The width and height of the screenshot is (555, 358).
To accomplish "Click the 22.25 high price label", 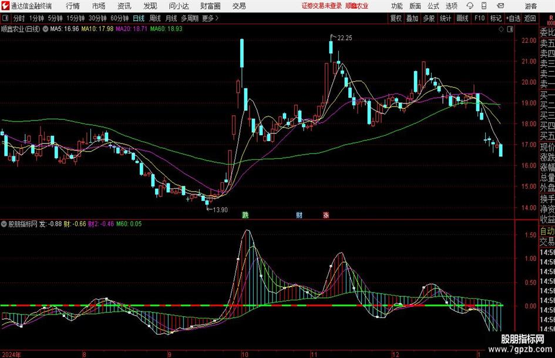I will click(345, 38).
